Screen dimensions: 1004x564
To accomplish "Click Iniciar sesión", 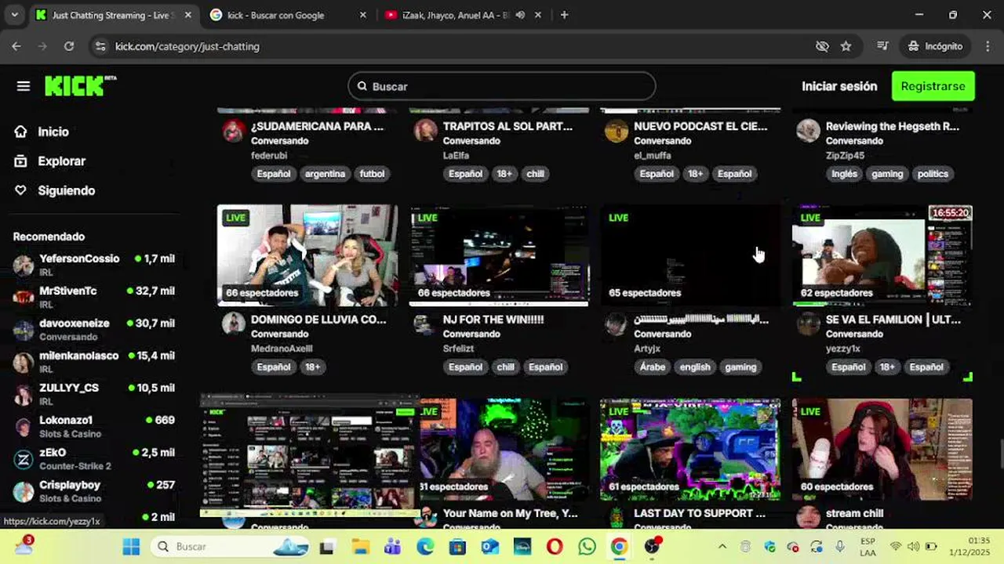I will tap(839, 86).
